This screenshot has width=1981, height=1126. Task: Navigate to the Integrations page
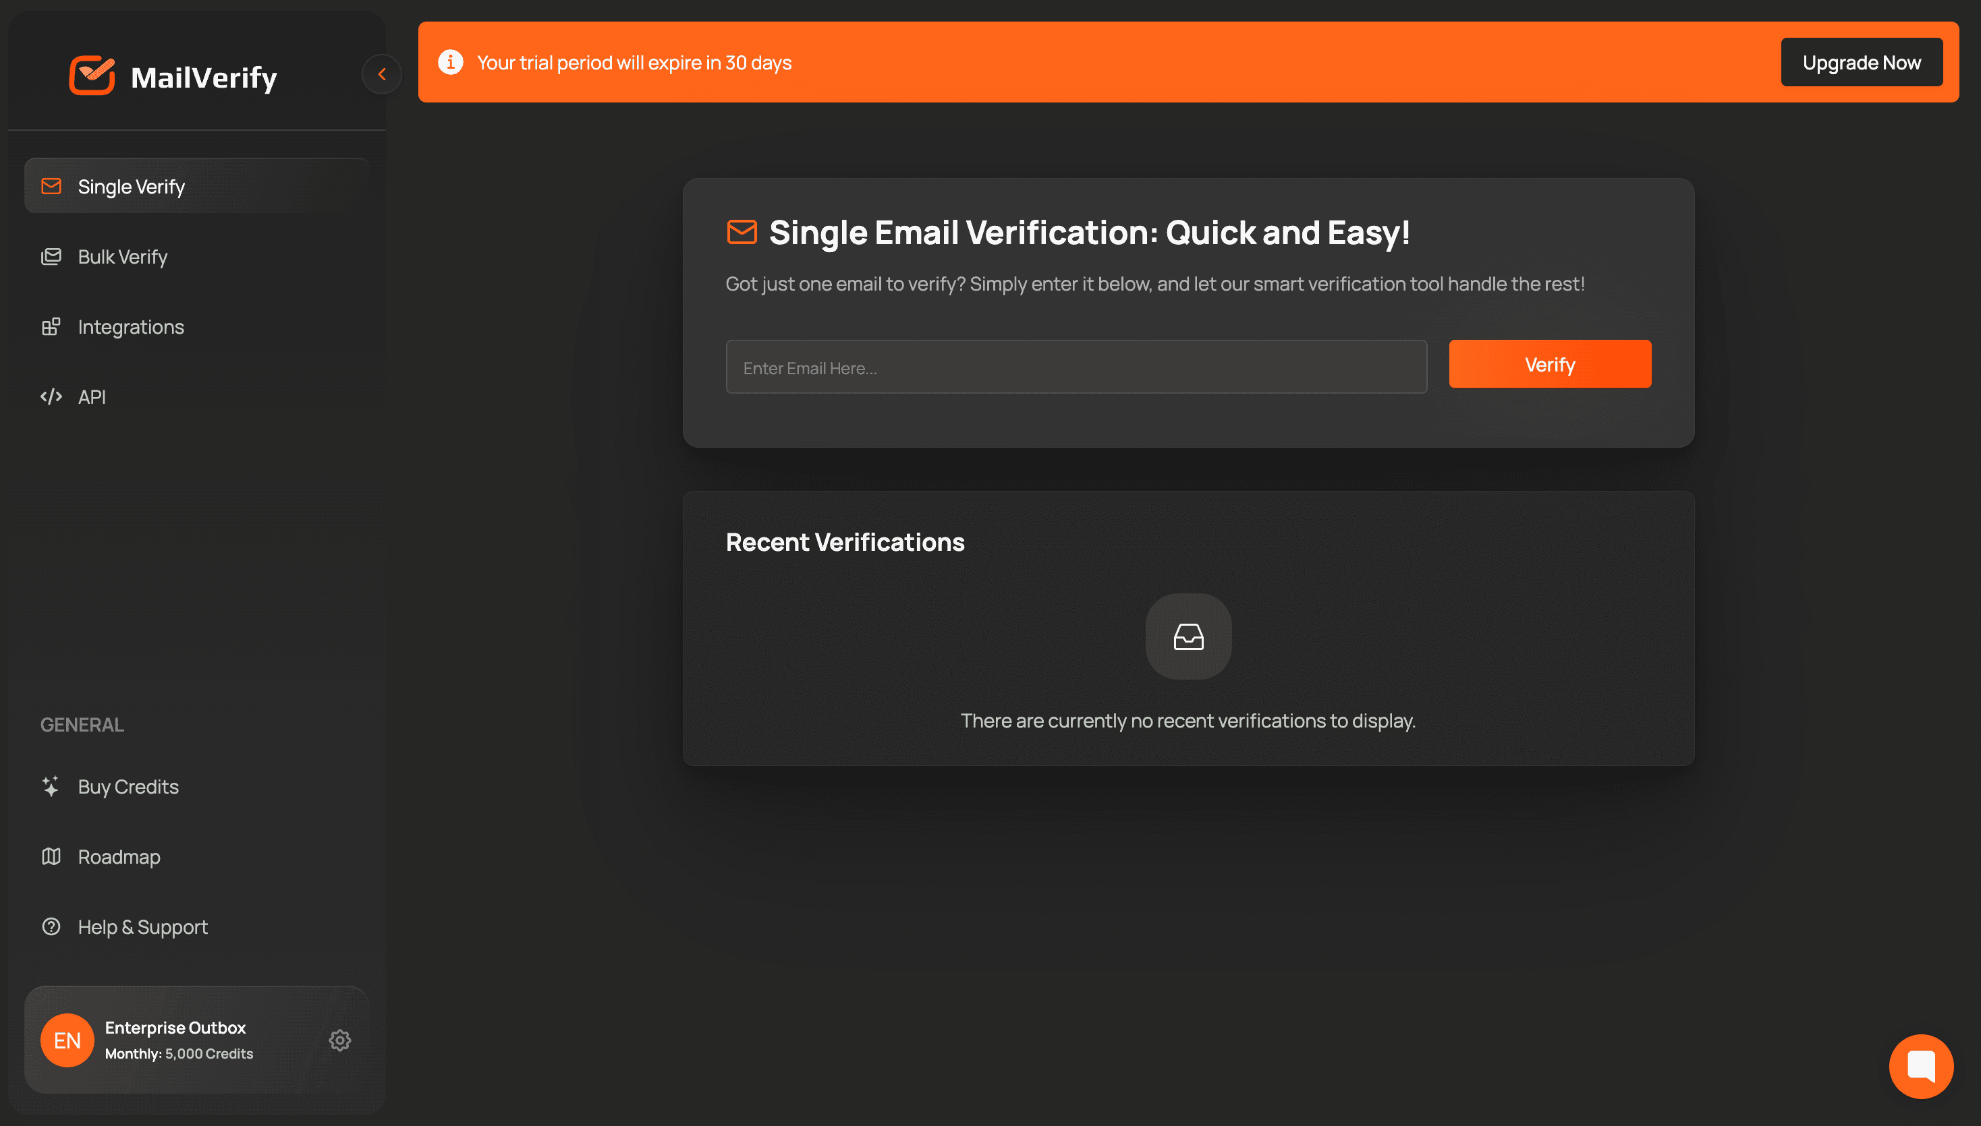point(131,326)
